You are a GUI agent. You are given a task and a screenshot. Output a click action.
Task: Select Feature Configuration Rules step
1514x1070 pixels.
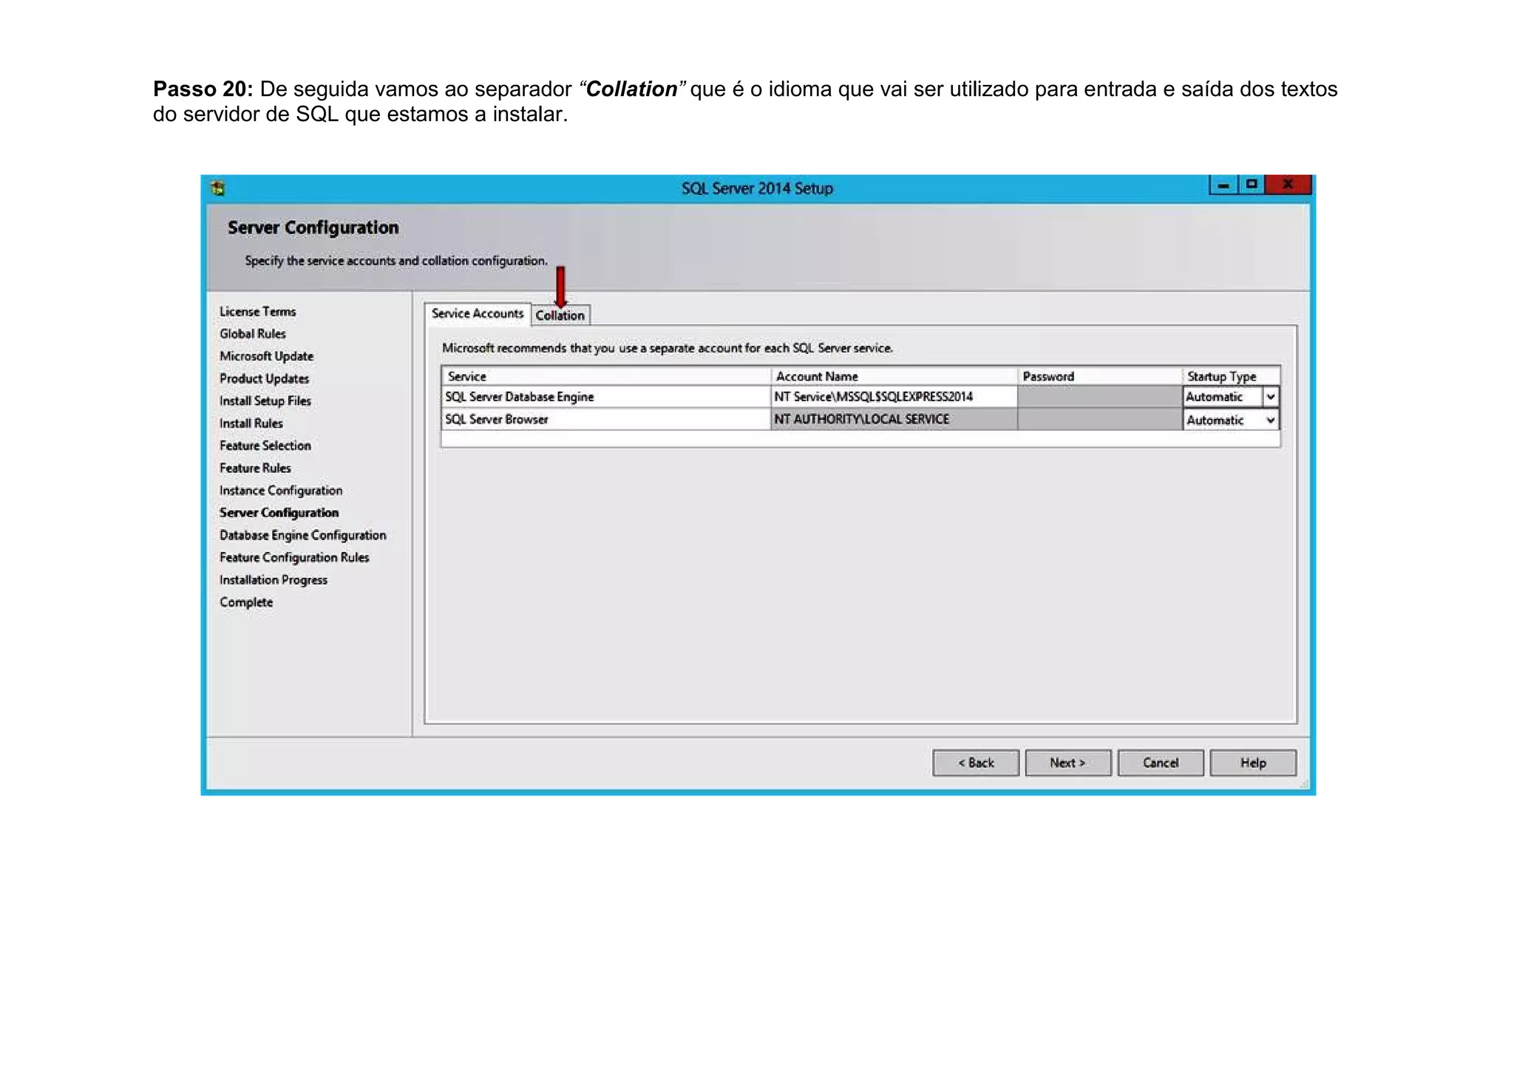click(x=294, y=557)
